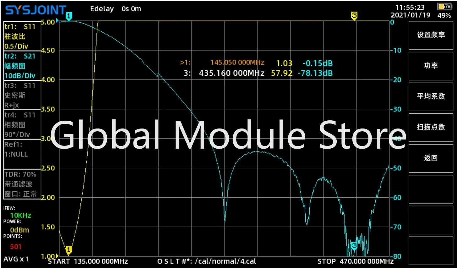Open the 平均系数 averaging softkey
Viewport: 457px width, 268px height.
(431, 96)
